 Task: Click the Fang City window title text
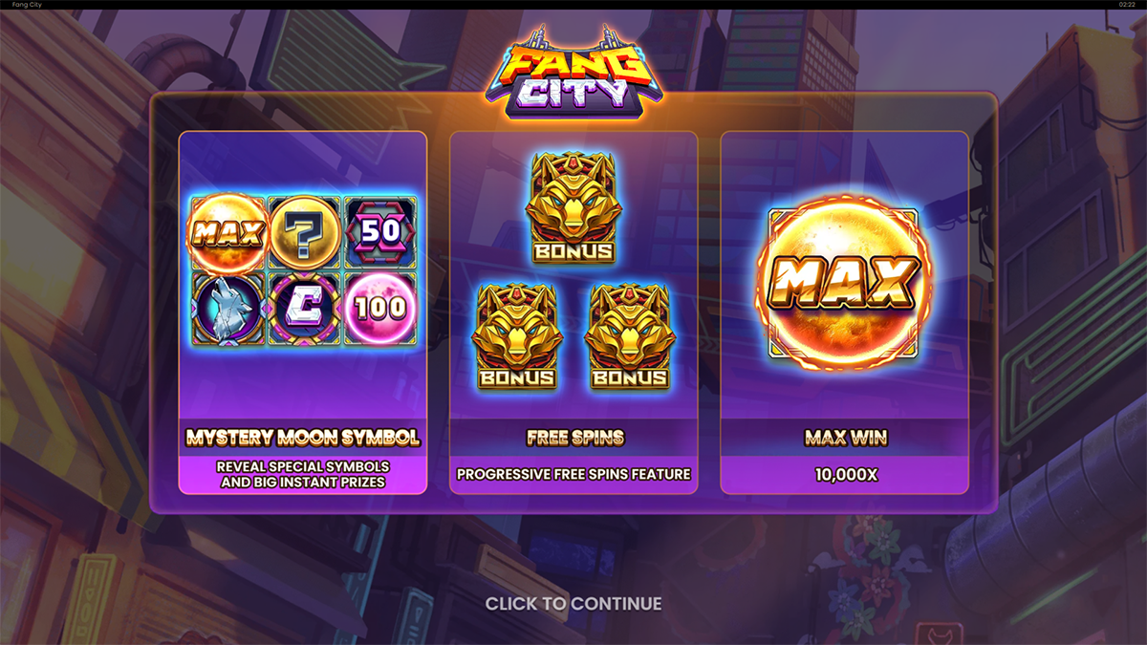17,5
